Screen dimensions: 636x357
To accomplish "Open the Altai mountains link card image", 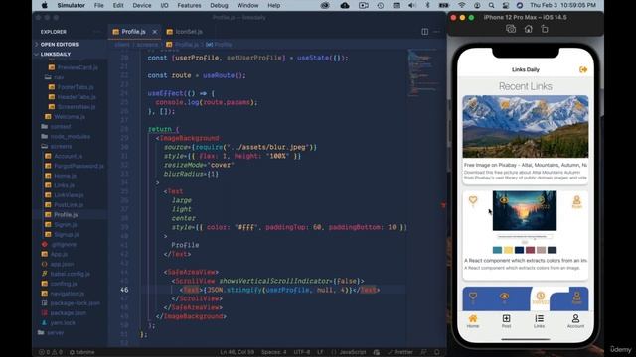I will tap(526, 126).
